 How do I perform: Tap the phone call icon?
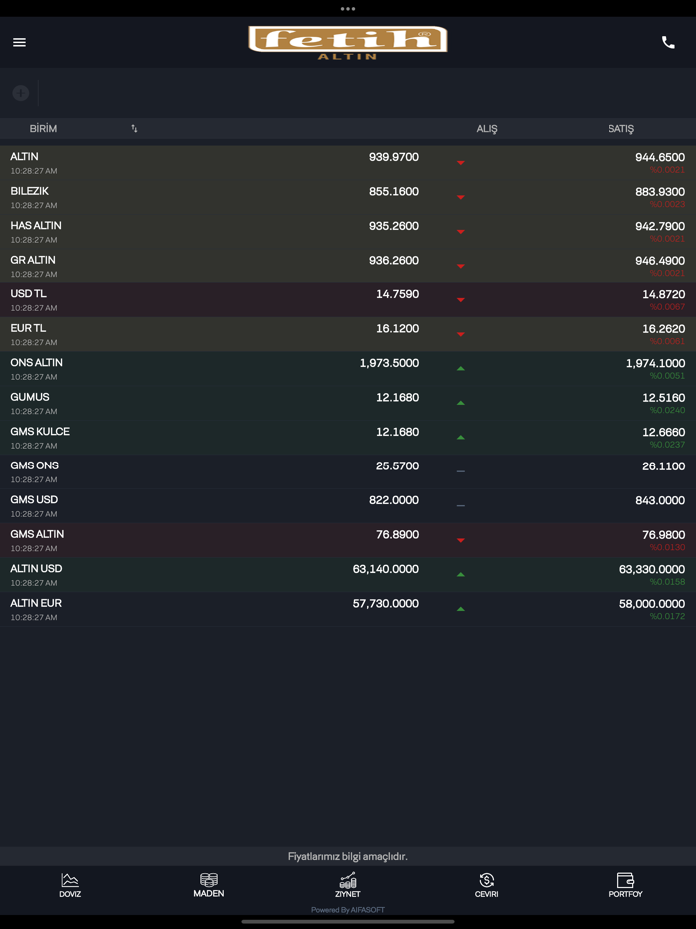click(668, 42)
